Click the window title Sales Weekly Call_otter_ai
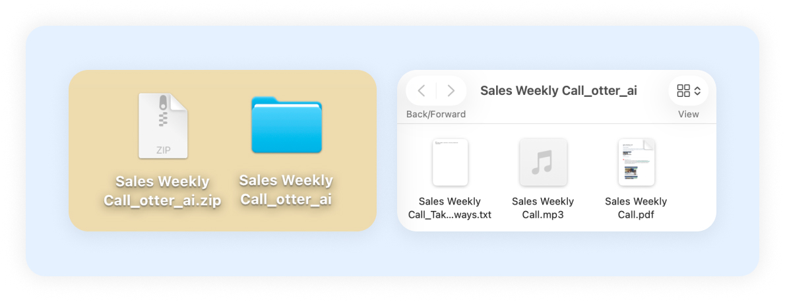Screen dimensions: 785x302 point(558,90)
